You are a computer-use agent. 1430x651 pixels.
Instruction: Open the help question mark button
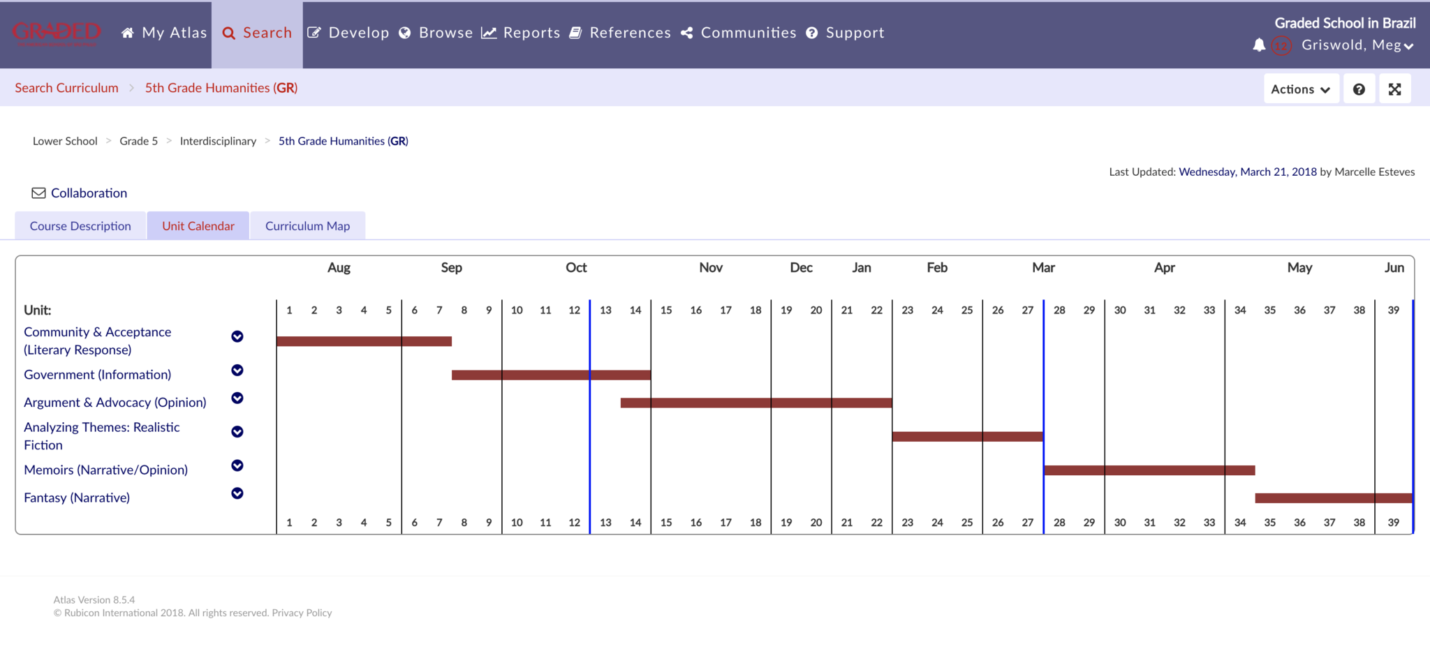1359,89
